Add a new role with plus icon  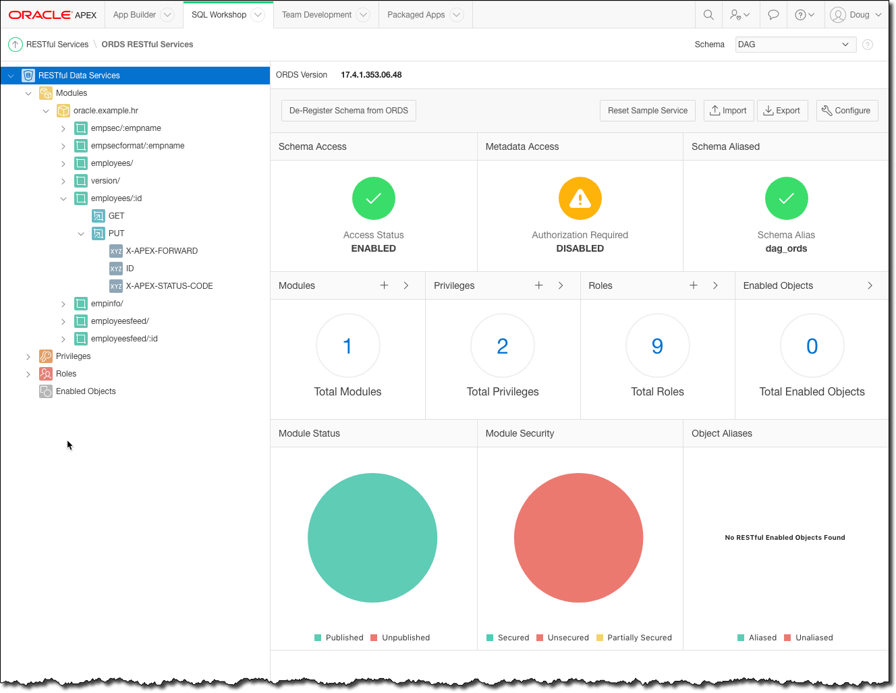tap(694, 285)
